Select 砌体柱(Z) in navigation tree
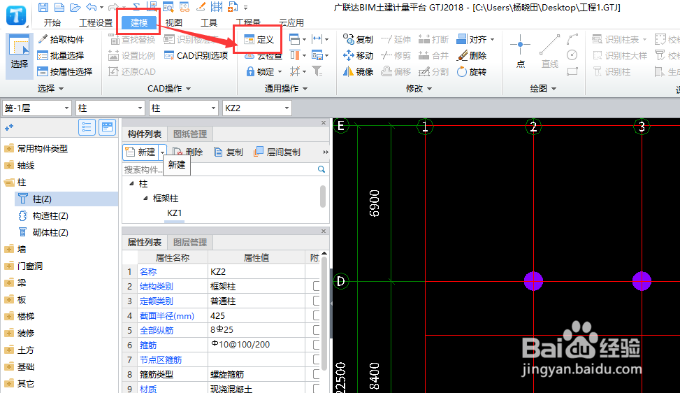The width and height of the screenshot is (680, 393). coord(50,232)
